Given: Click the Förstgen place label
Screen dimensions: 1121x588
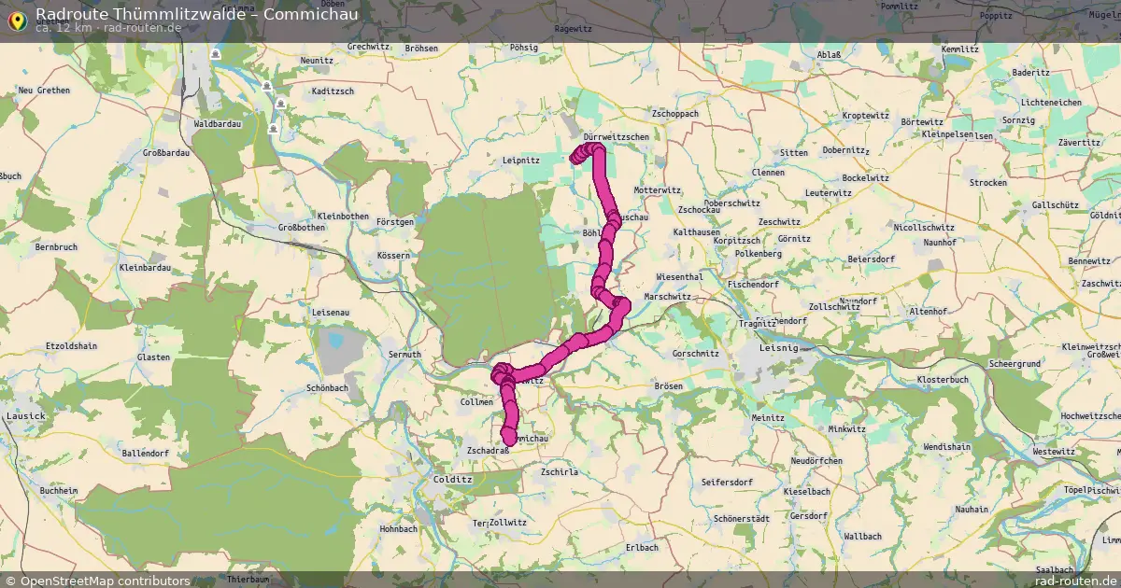Looking at the screenshot, I should click(x=395, y=222).
